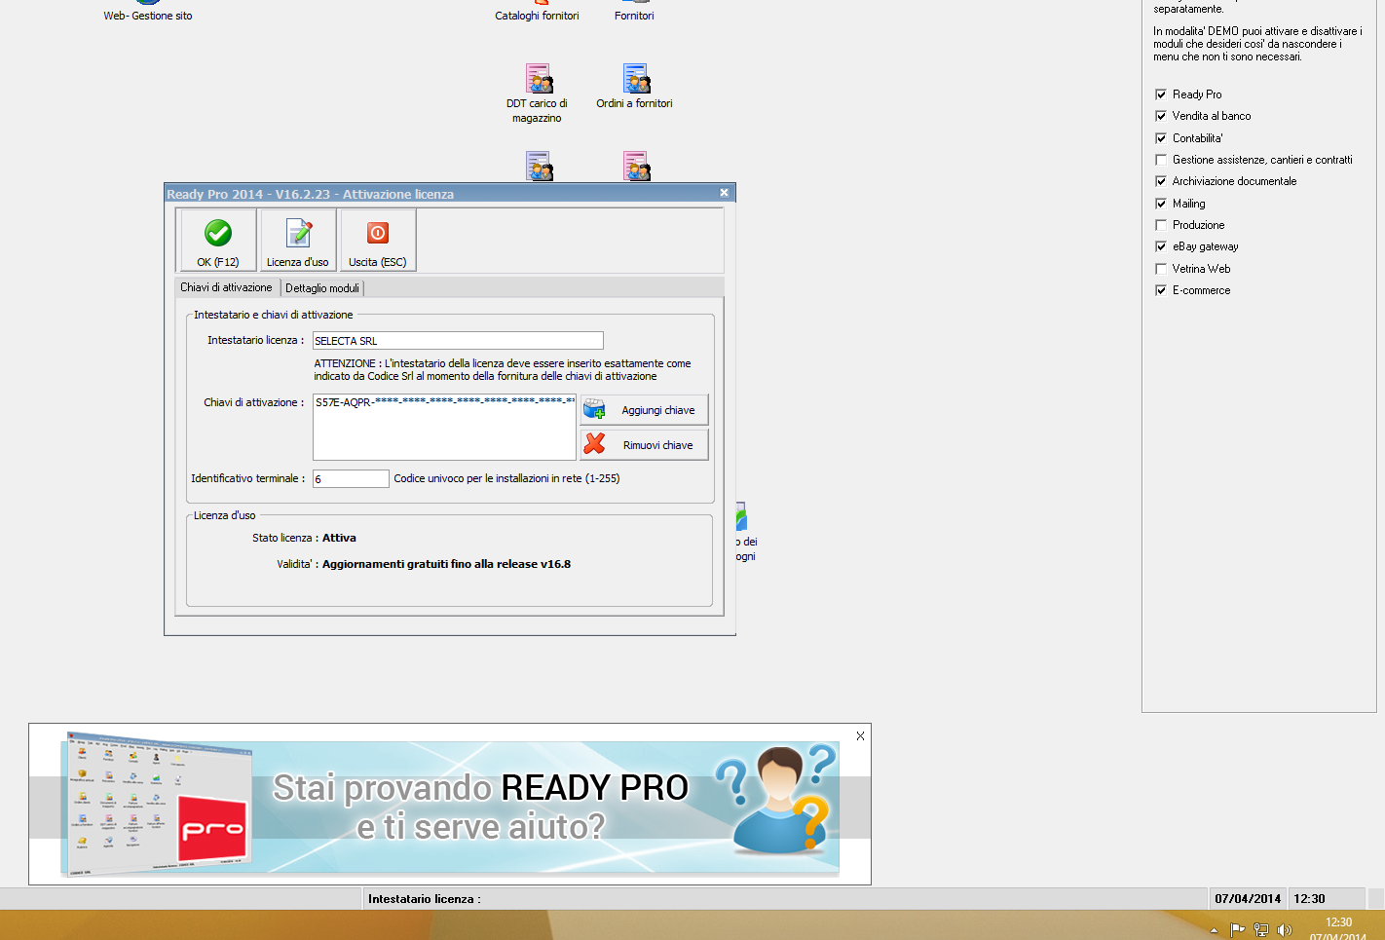The width and height of the screenshot is (1385, 940).
Task: Open the Licenza d'uso document
Action: (x=298, y=241)
